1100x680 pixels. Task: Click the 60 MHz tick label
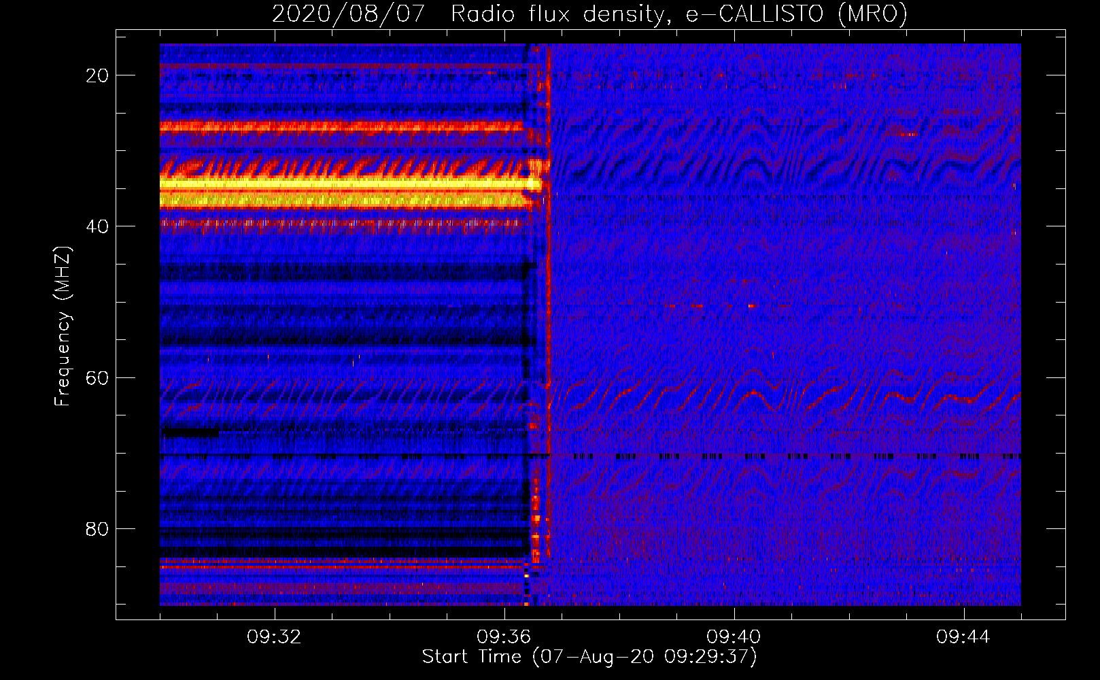[97, 377]
